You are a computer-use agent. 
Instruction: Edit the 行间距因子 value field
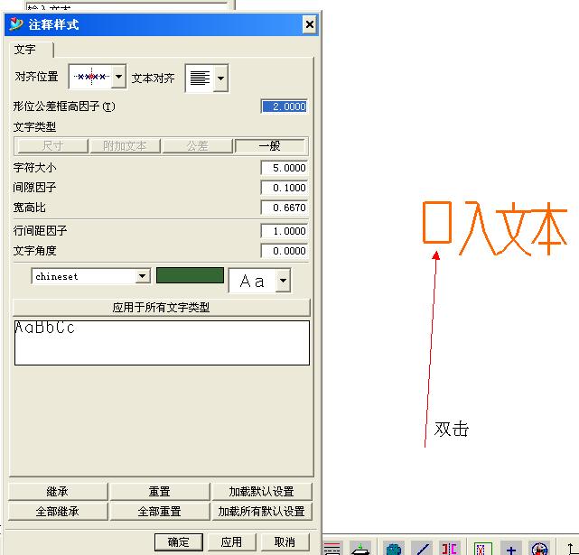pos(284,231)
